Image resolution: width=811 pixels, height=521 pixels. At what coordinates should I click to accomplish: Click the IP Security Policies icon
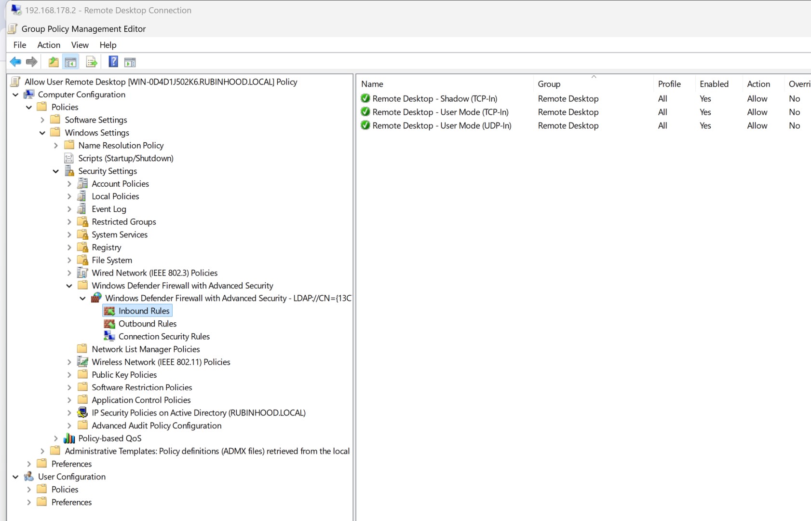click(x=83, y=413)
